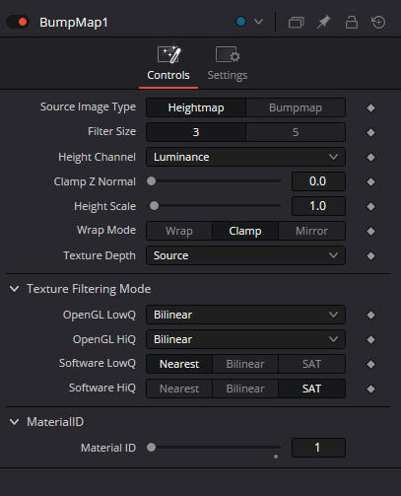Click the Clamp Z Normal value field
401x496 pixels.
tap(318, 181)
